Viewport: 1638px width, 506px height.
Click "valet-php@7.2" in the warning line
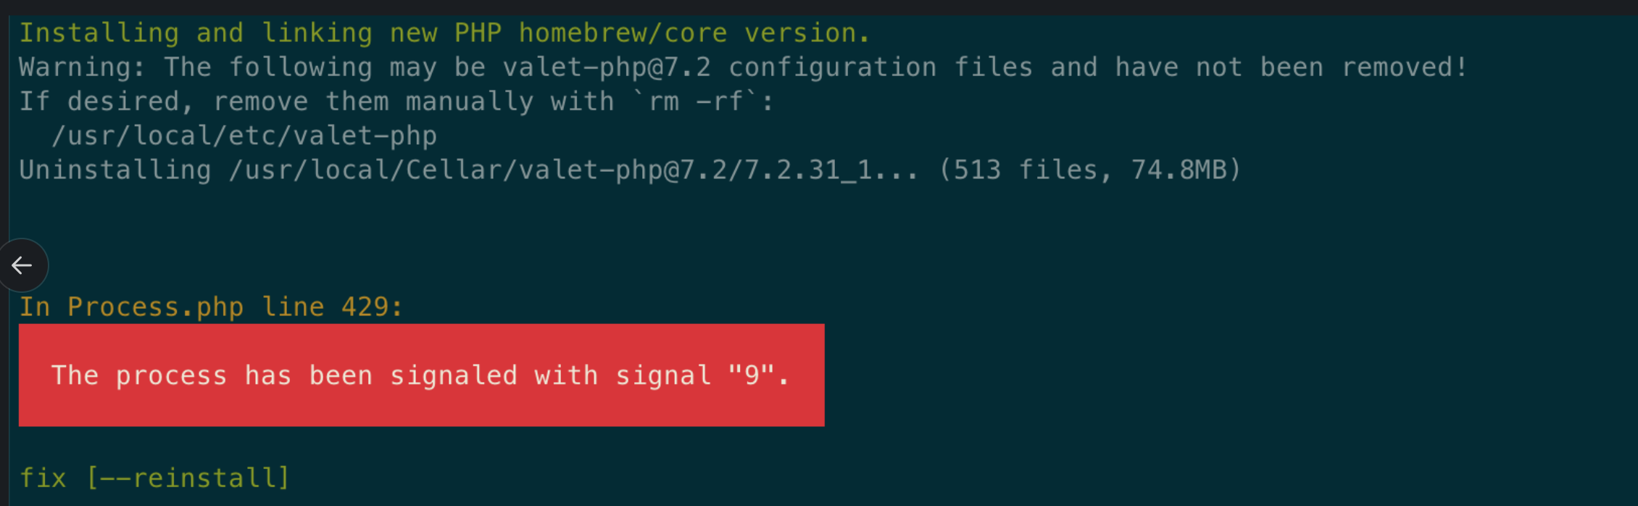click(607, 67)
